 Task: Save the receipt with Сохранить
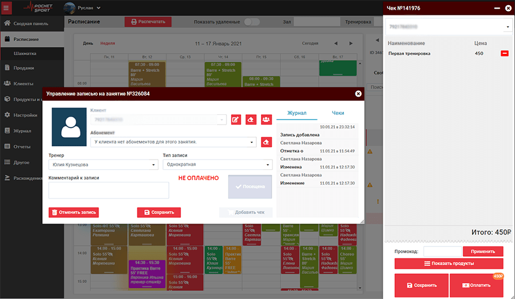(421, 285)
